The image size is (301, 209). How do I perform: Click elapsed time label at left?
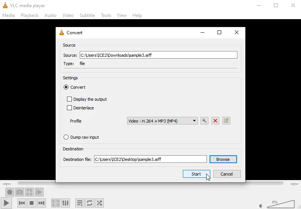[7, 184]
